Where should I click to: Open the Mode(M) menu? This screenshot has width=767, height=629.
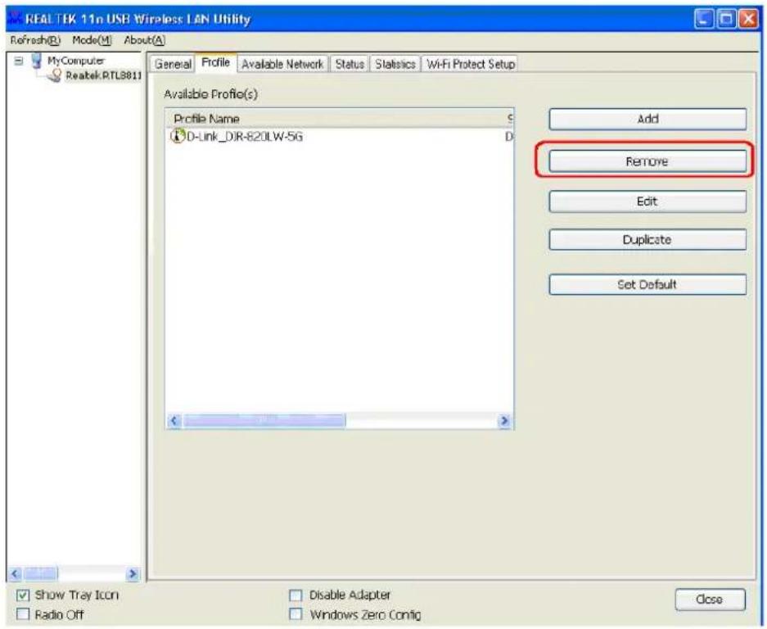pyautogui.click(x=92, y=40)
